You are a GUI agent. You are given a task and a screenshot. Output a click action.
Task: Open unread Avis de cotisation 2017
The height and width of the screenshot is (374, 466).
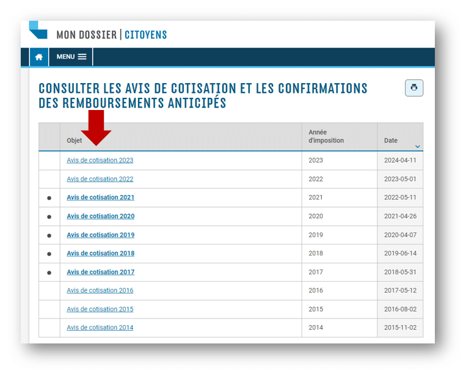pyautogui.click(x=100, y=272)
